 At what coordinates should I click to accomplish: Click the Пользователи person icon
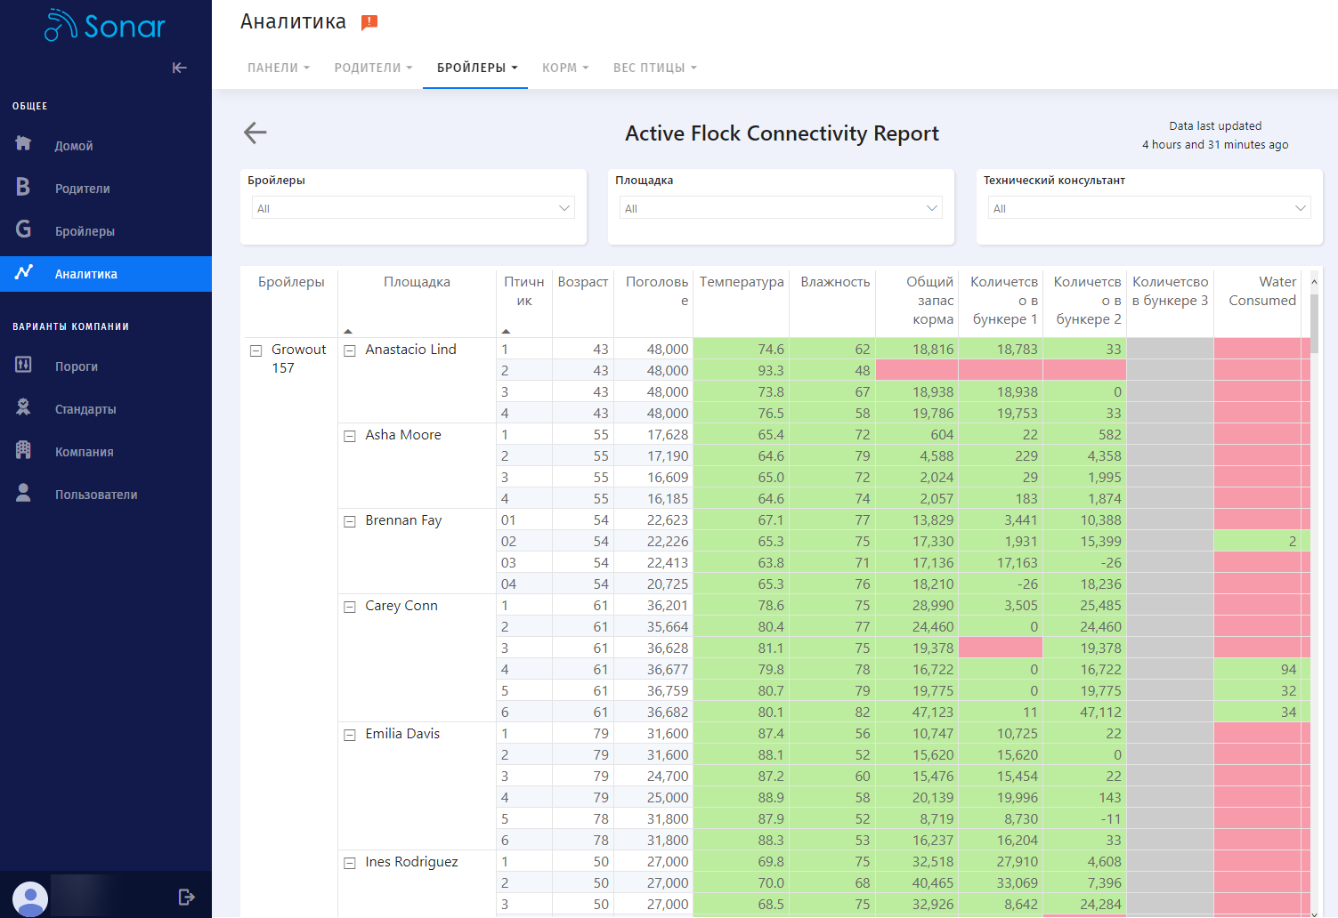click(x=23, y=493)
